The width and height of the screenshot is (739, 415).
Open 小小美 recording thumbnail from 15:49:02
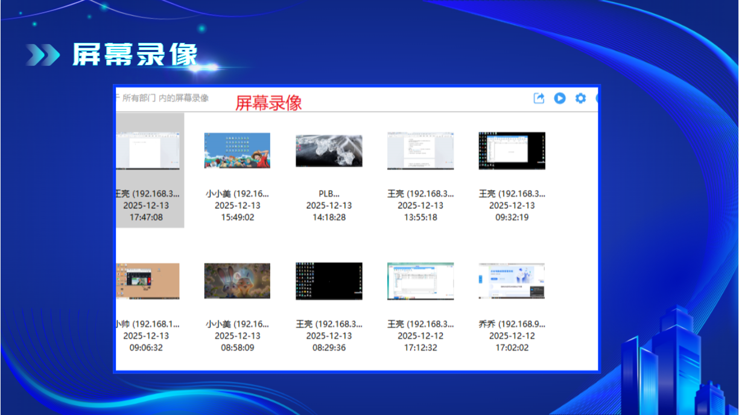click(237, 150)
